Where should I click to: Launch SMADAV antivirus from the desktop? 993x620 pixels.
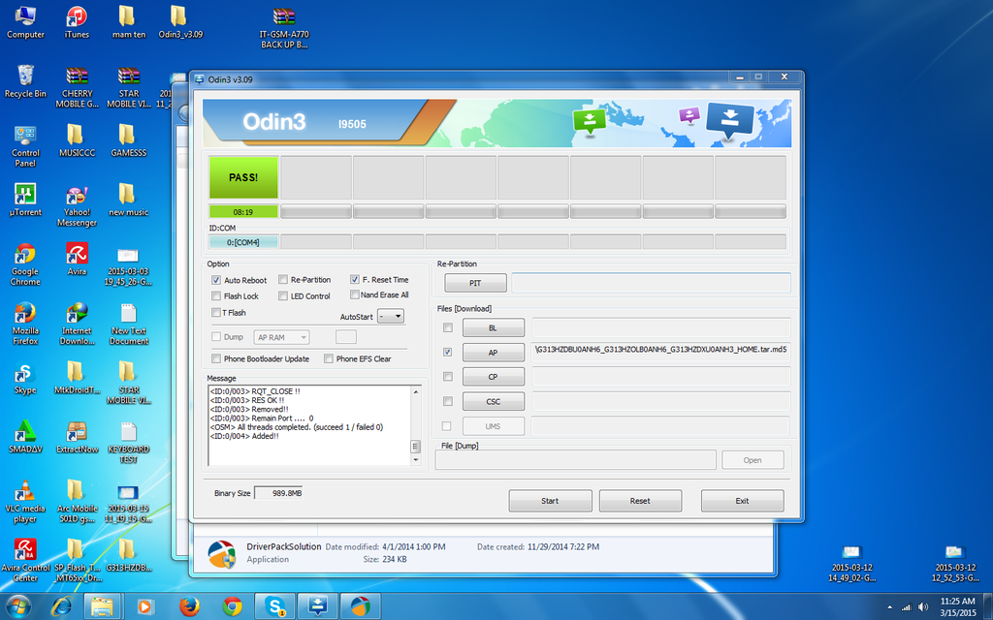coord(25,433)
